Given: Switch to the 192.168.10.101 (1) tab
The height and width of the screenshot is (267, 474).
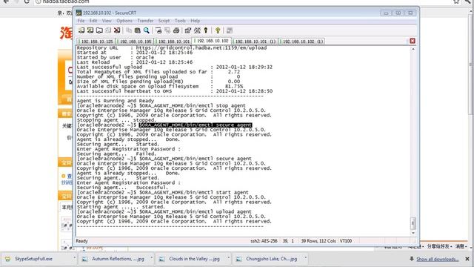Looking at the screenshot, I should [255, 42].
